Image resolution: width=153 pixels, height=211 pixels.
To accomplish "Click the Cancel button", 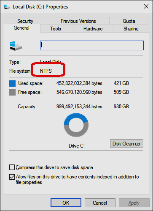I will [x=100, y=203].
